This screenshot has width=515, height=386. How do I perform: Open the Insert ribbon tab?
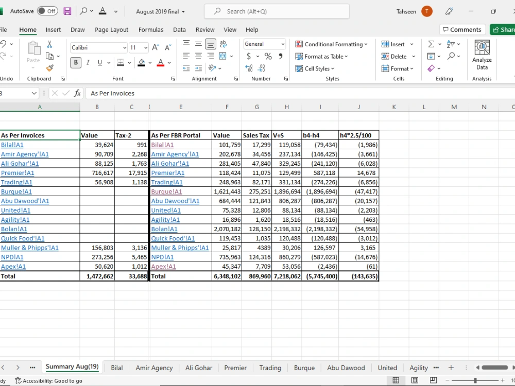coord(53,29)
